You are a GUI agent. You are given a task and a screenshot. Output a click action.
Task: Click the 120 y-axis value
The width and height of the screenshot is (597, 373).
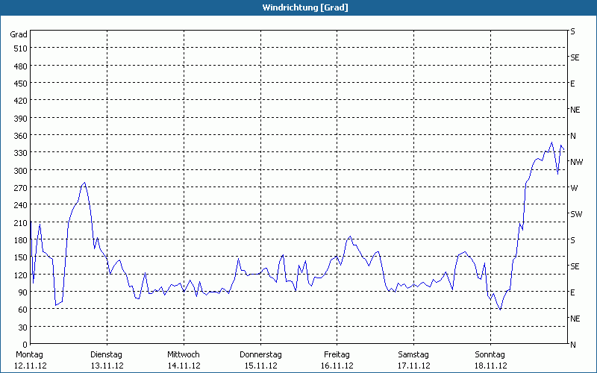point(21,275)
